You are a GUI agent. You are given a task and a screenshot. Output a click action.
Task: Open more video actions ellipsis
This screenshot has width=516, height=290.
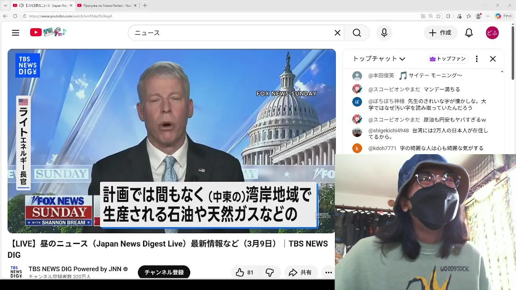coord(329,273)
